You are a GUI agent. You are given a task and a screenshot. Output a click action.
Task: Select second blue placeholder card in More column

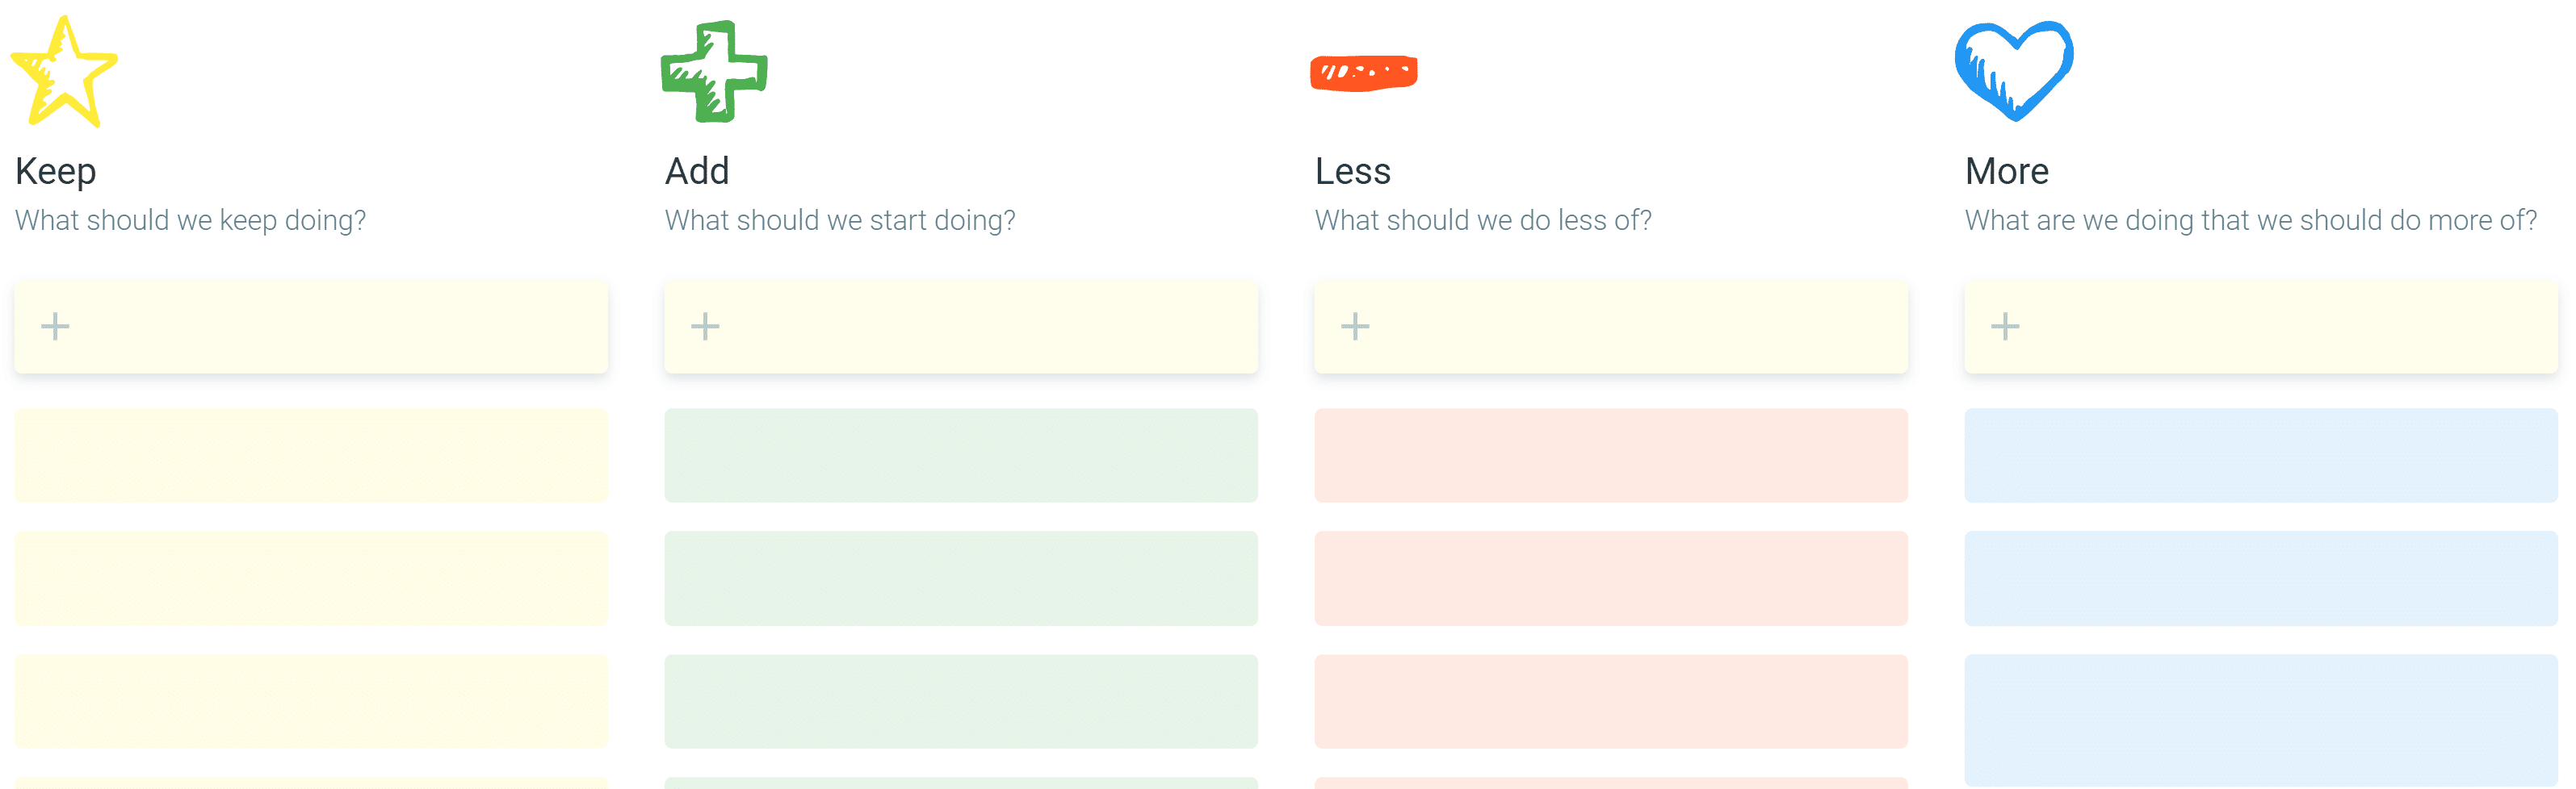(x=2261, y=578)
